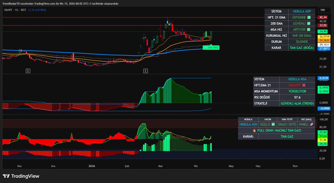Click the NEBULA ASN cell
334x183 pixels.
click(248, 124)
